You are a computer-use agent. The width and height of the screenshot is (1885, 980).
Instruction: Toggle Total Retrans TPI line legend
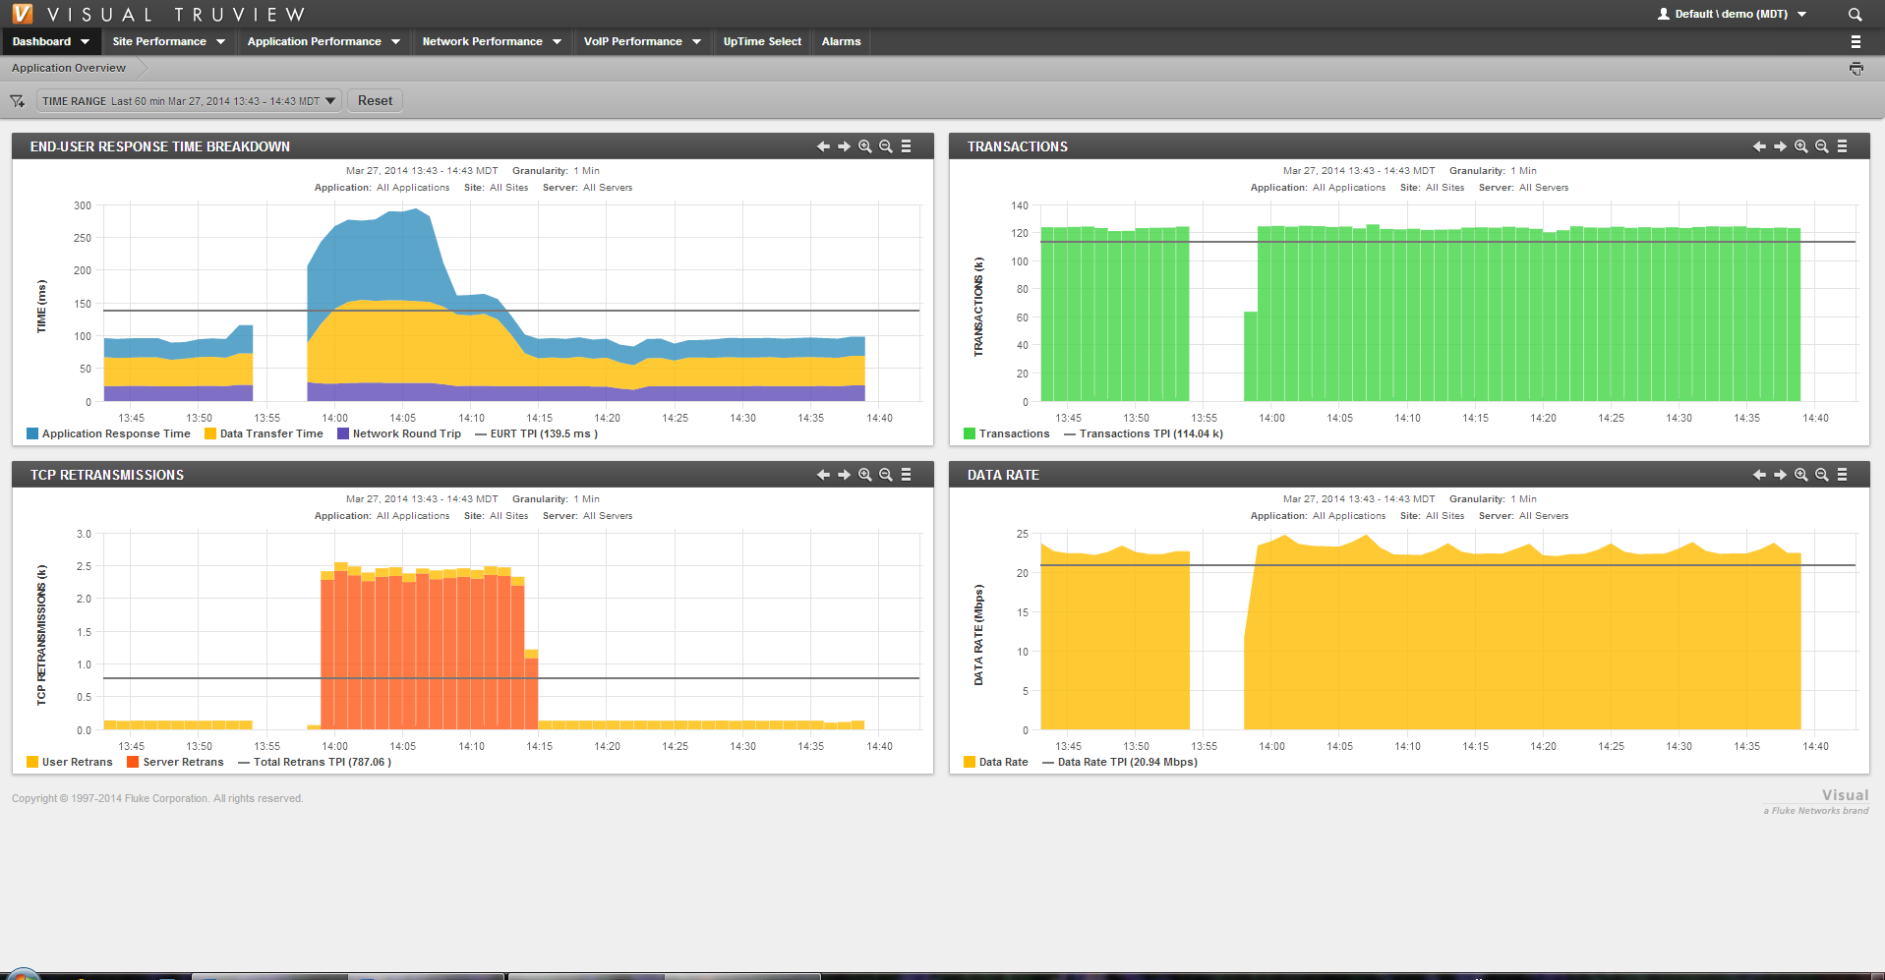(315, 762)
